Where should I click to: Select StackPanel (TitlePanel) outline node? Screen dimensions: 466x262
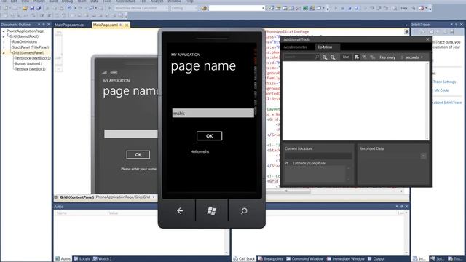31,47
